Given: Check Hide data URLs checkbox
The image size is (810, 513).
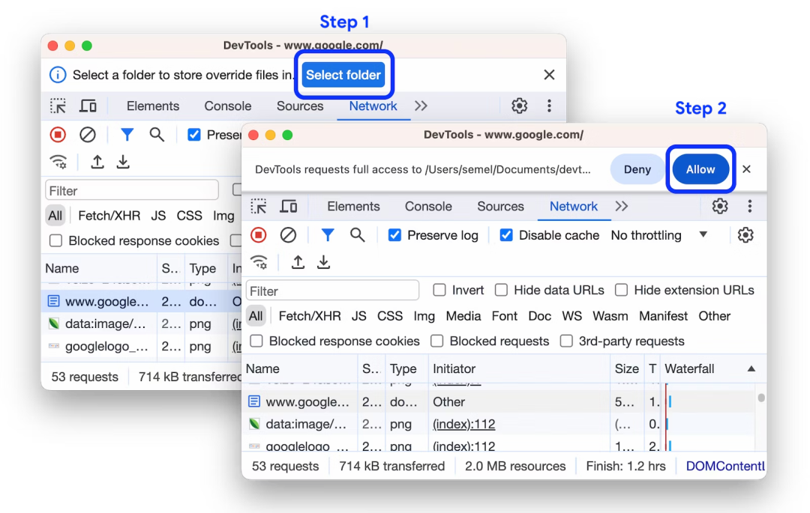Looking at the screenshot, I should 501,291.
